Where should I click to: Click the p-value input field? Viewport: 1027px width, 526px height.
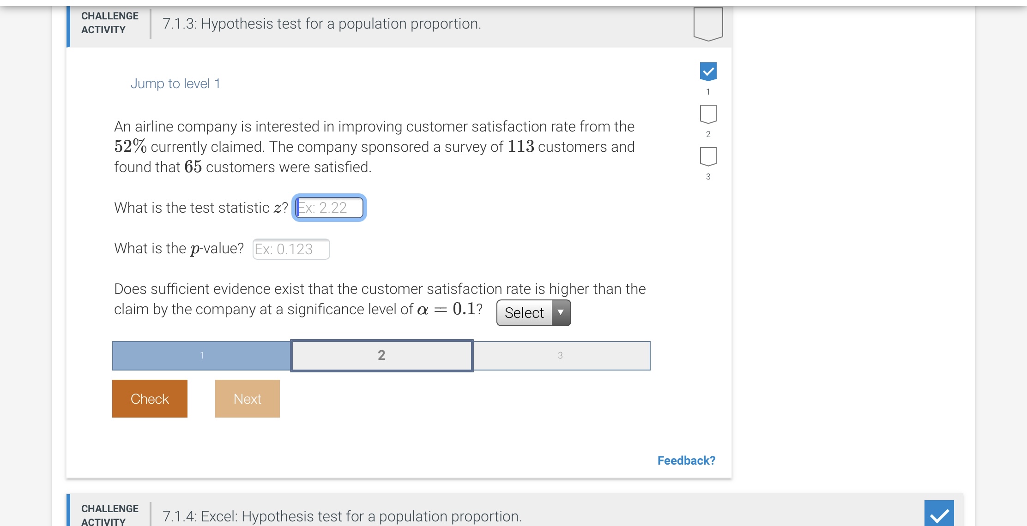pos(291,249)
